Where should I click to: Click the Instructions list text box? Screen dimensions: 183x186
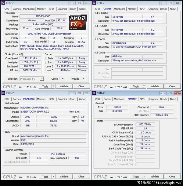click(54, 47)
